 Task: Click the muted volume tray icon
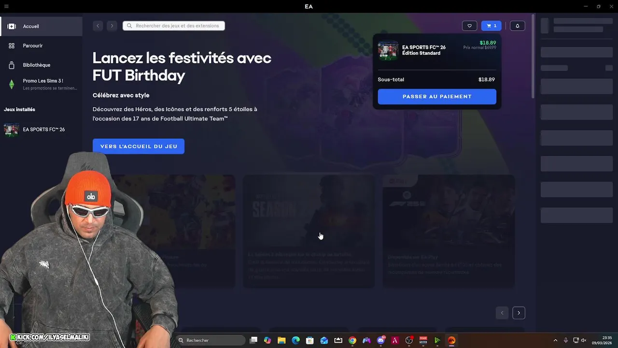coord(584,340)
